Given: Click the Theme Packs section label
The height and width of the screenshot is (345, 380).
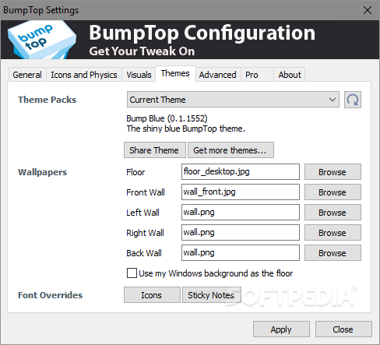Looking at the screenshot, I should click(x=47, y=100).
